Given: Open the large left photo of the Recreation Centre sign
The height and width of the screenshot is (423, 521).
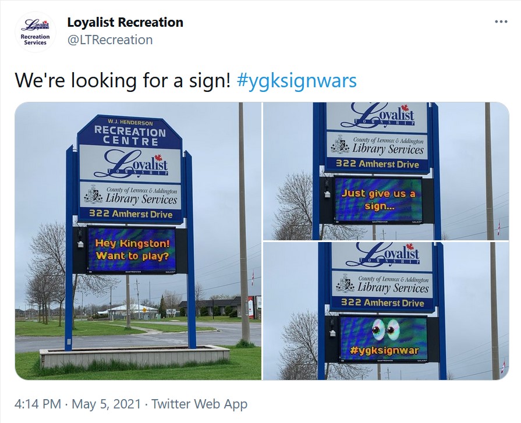Looking at the screenshot, I should click(138, 241).
